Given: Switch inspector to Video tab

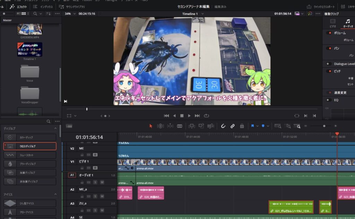Looking at the screenshot, I should coord(333,23).
